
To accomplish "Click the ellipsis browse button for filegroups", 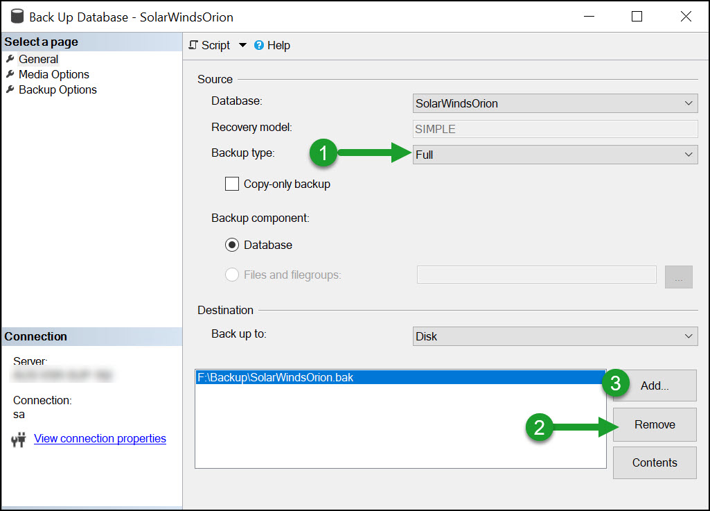I will click(678, 276).
